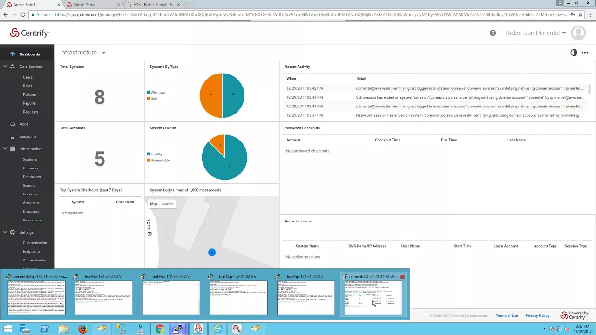Click the blue map marker numbered 3
The height and width of the screenshot is (335, 596).
click(x=212, y=252)
